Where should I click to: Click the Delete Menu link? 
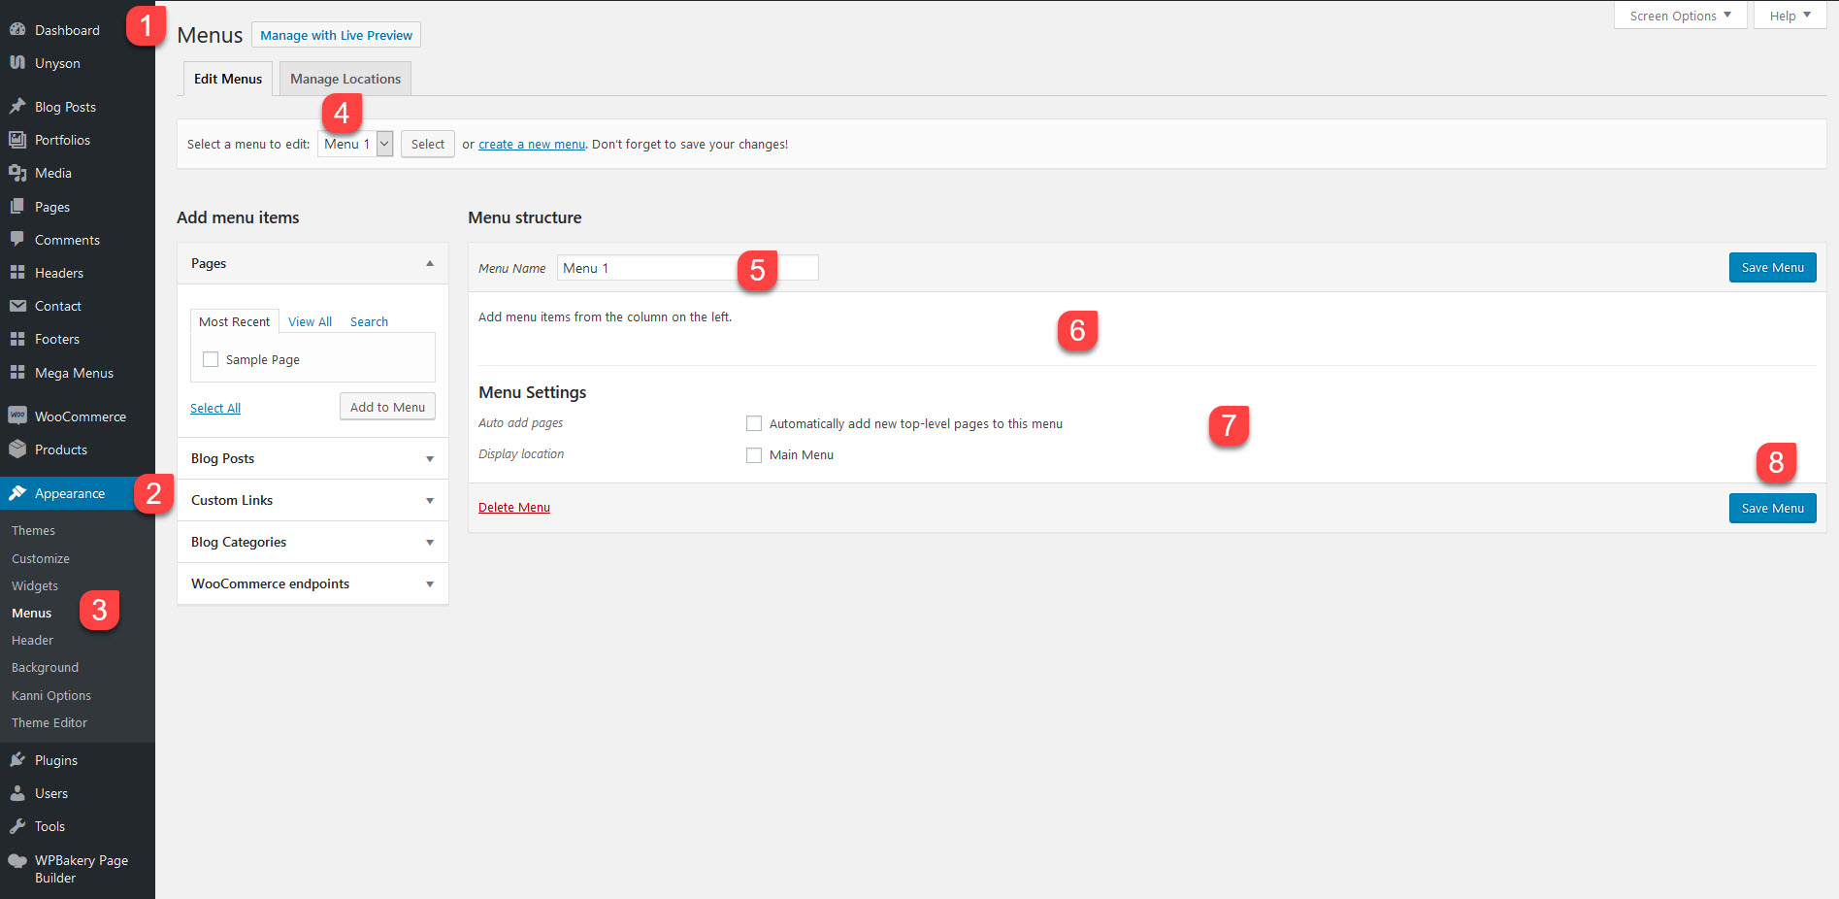(514, 507)
